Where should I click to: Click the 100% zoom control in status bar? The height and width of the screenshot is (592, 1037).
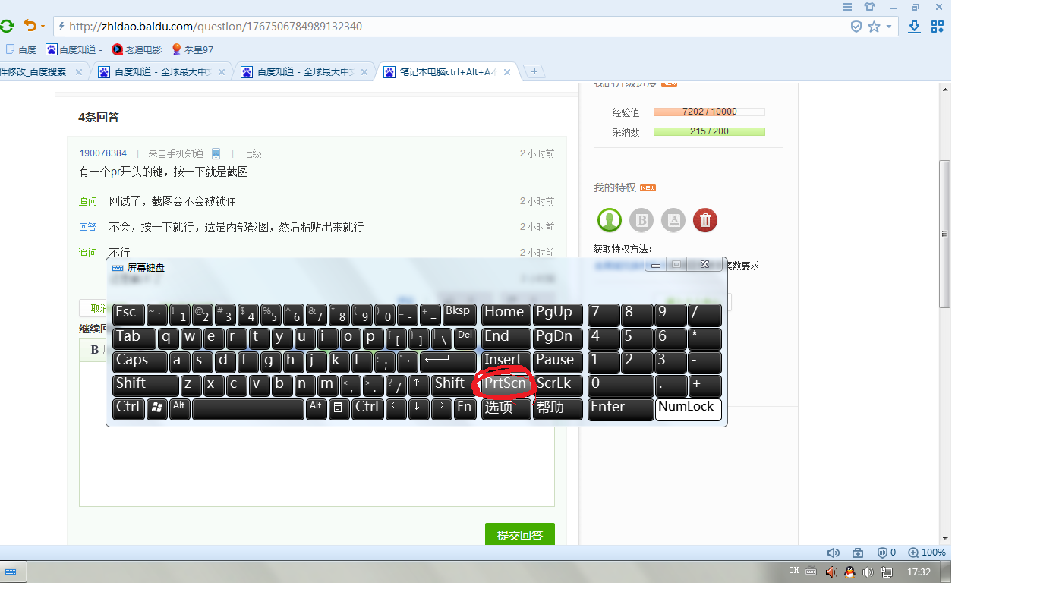(x=926, y=553)
